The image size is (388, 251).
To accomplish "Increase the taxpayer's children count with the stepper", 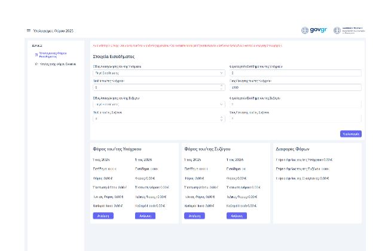I will 221,85.
